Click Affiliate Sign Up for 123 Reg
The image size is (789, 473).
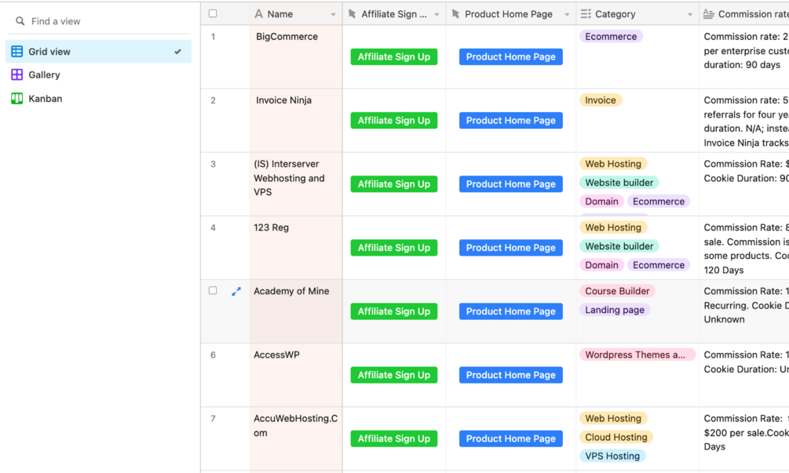pyautogui.click(x=394, y=248)
